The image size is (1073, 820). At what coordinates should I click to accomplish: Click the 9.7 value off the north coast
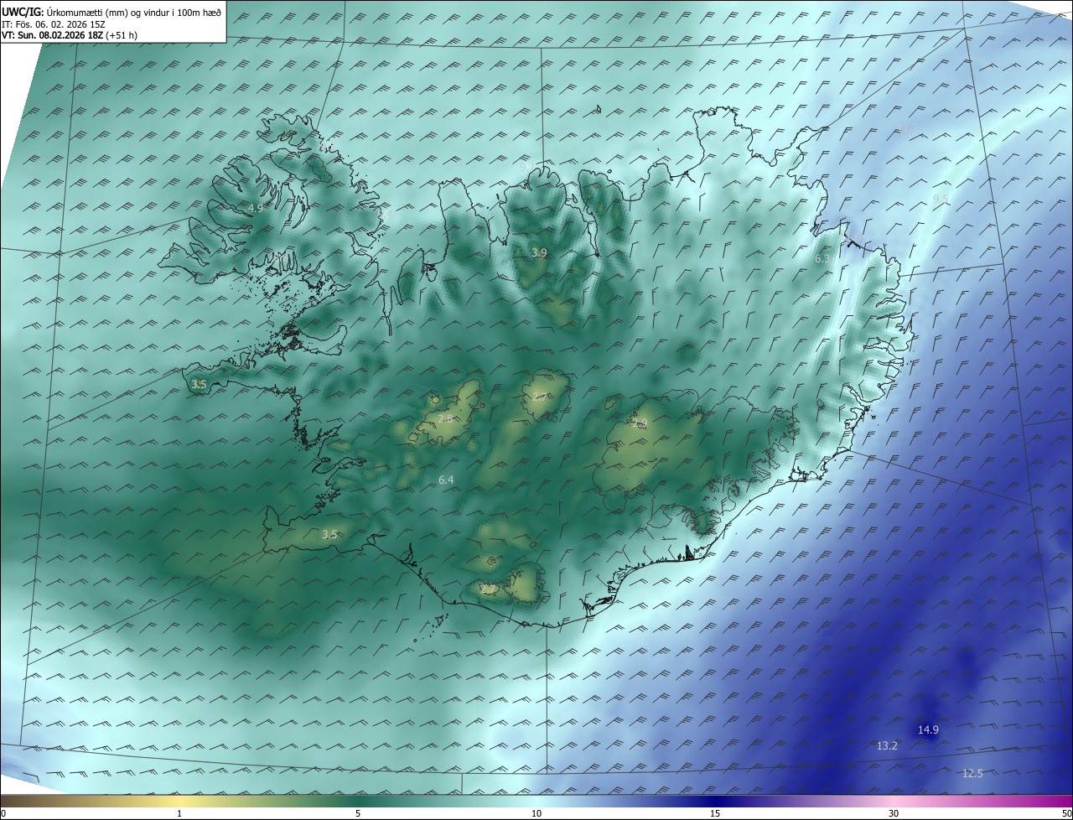[526, 168]
